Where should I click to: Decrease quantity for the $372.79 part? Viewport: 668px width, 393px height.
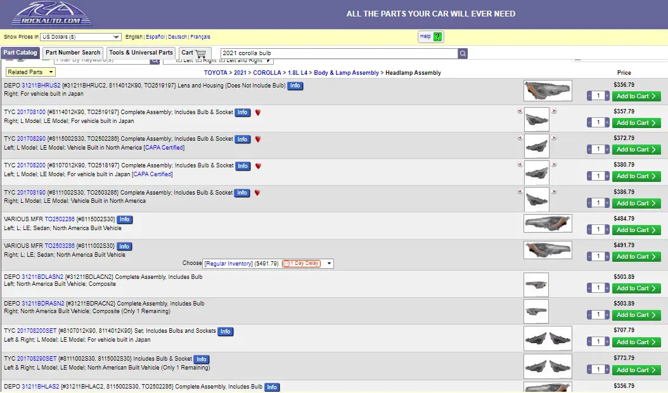point(589,150)
